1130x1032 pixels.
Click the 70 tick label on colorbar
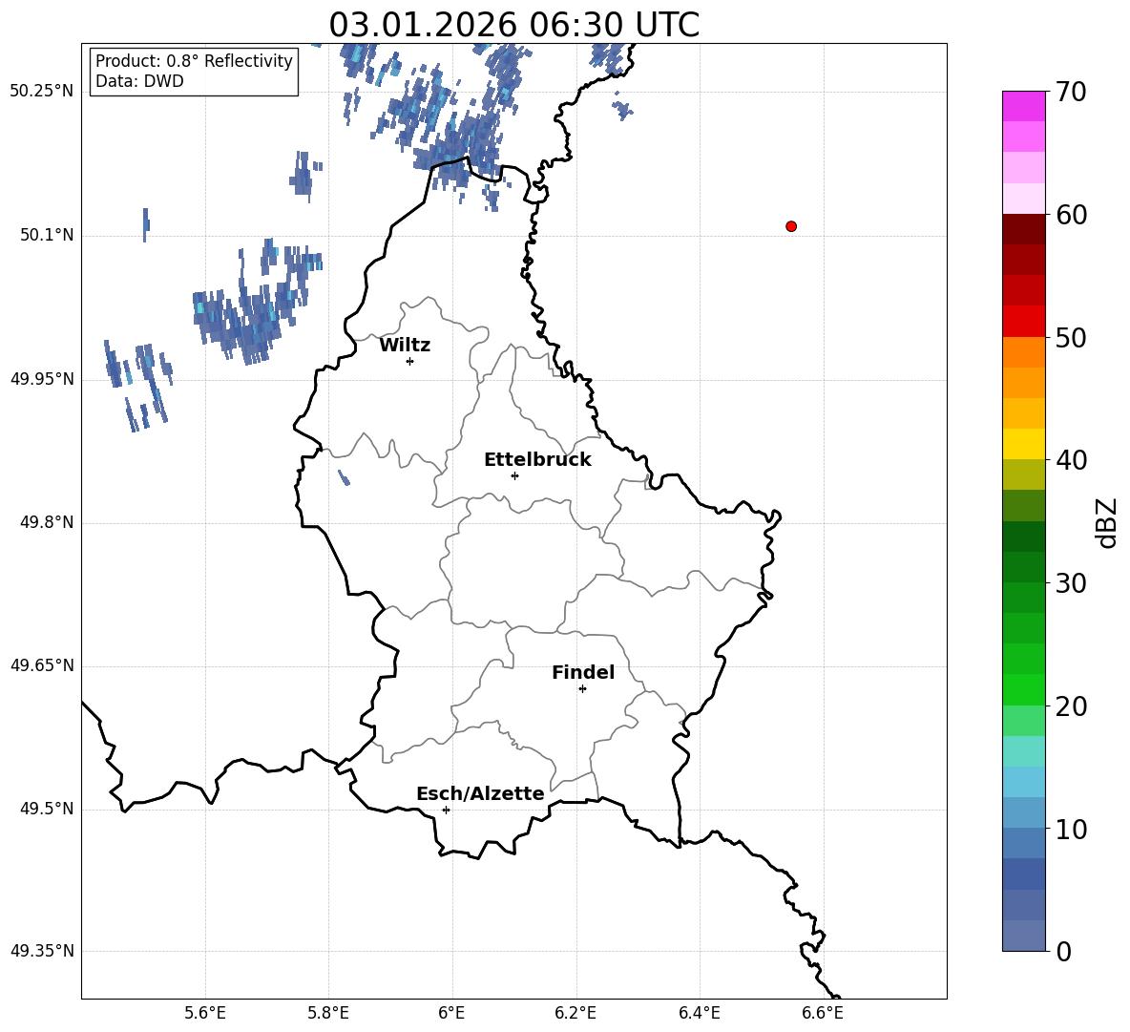tap(1071, 92)
